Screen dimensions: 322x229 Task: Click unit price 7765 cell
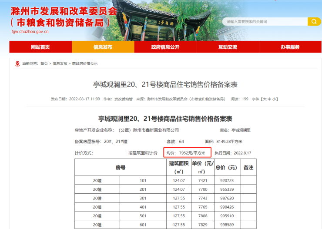click(203, 207)
